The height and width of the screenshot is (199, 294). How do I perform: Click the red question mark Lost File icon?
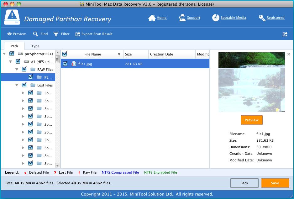point(55,173)
